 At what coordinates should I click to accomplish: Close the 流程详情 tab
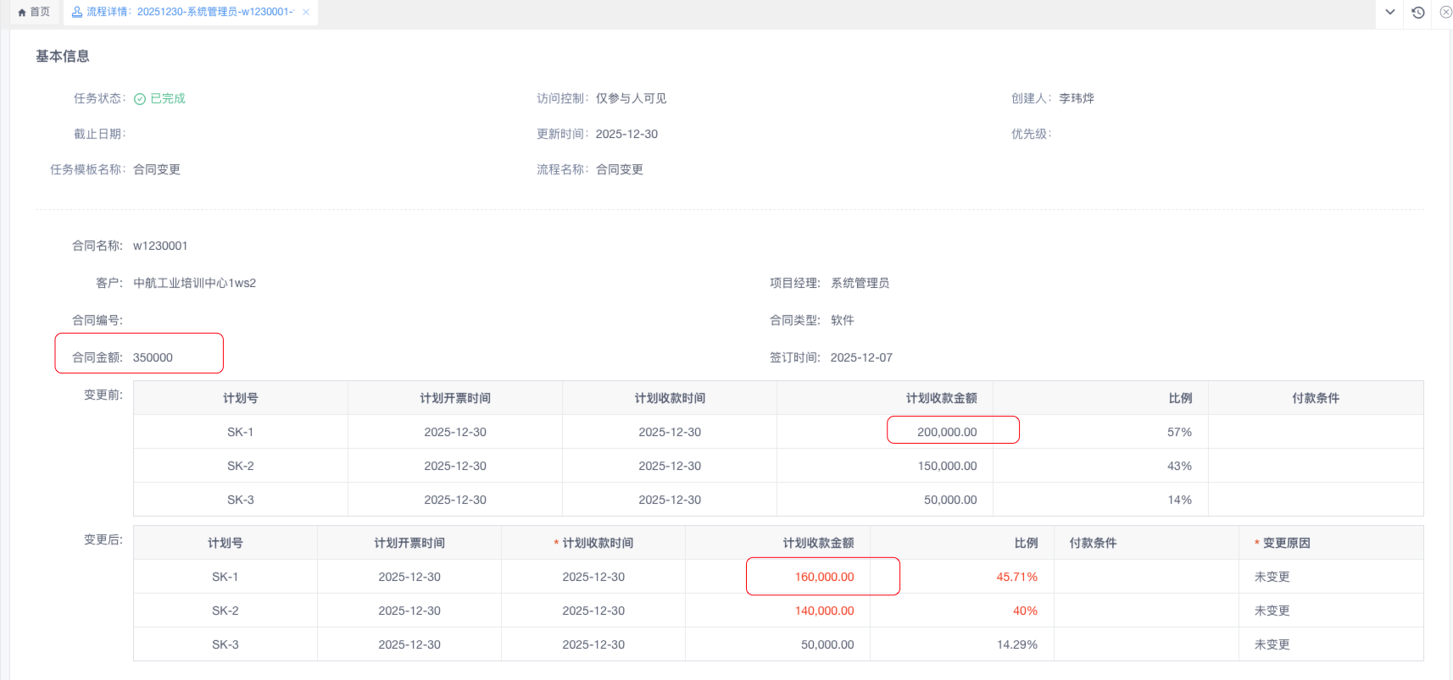(x=306, y=12)
